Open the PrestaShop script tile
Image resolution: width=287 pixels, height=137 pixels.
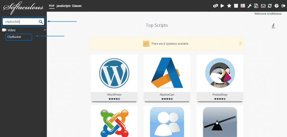pos(220,78)
